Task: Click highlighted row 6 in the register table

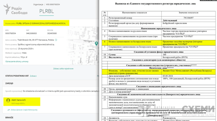Action: [x=158, y=43]
